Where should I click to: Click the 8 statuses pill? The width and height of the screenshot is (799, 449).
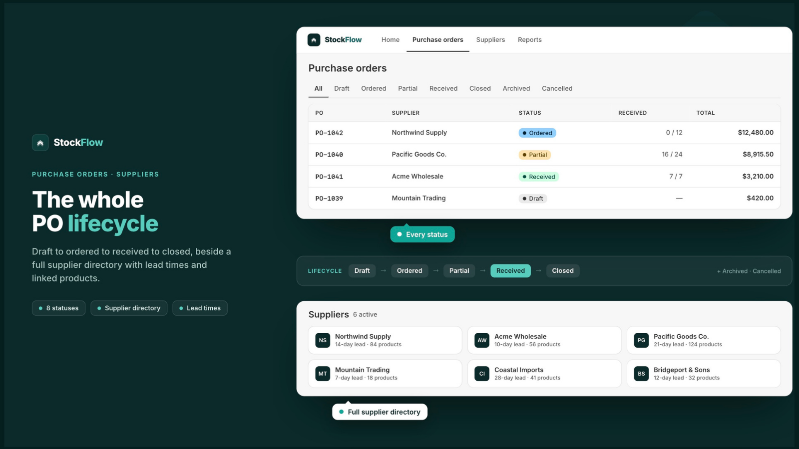click(x=59, y=308)
